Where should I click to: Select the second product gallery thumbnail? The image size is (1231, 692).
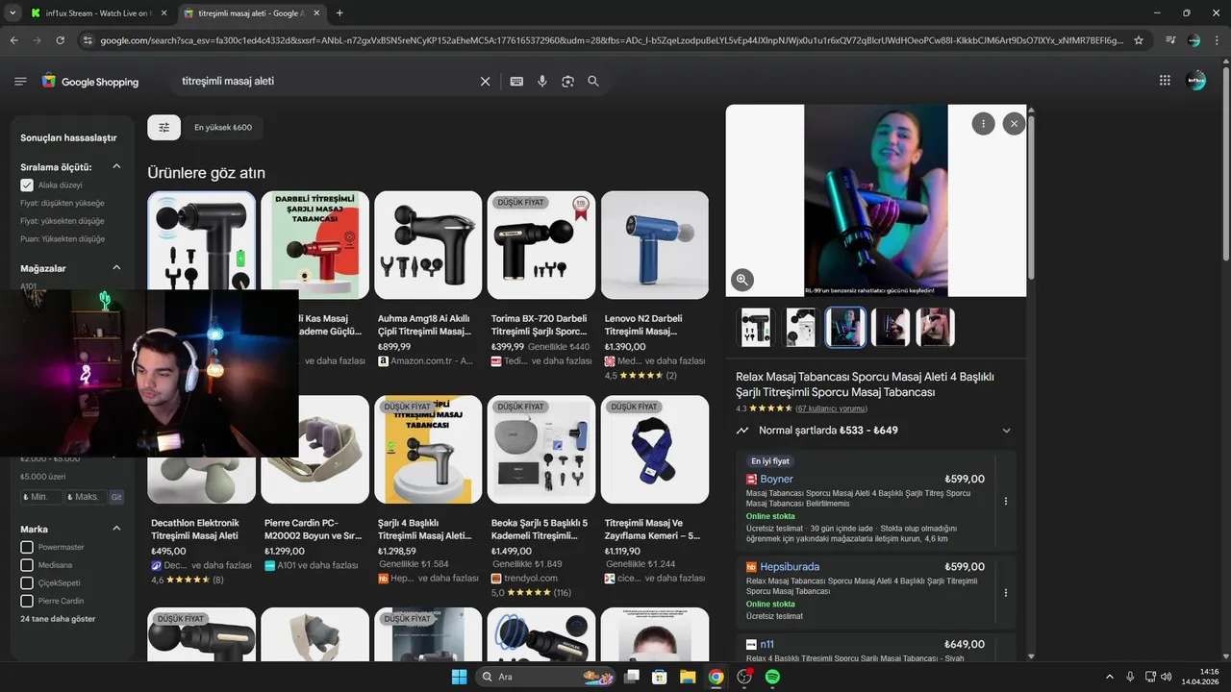point(800,327)
